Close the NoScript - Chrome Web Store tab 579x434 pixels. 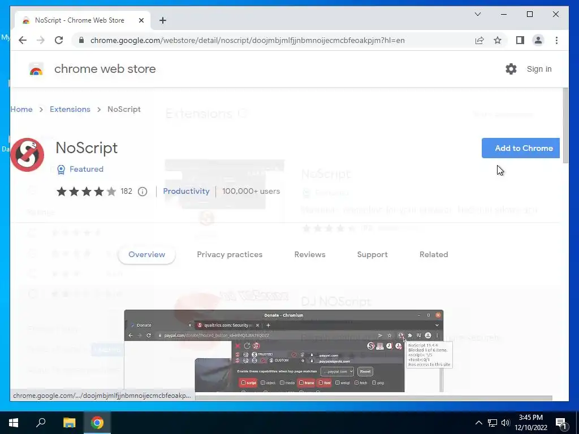tap(141, 20)
